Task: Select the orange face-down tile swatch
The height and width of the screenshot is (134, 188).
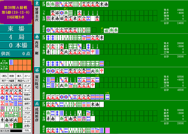Action: 20,120
